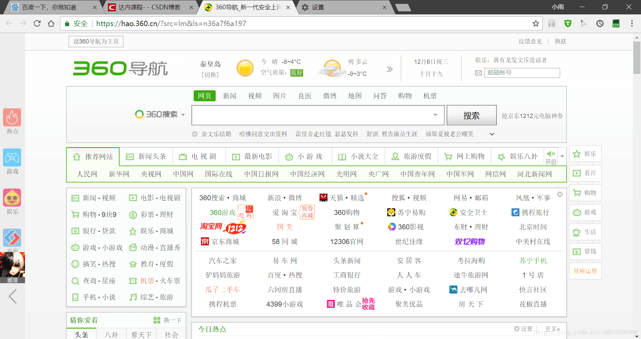Go to browser home page icon

51,23
